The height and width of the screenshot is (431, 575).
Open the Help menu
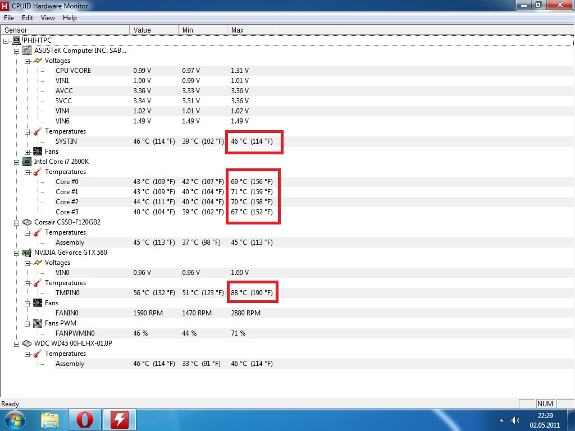(x=70, y=18)
